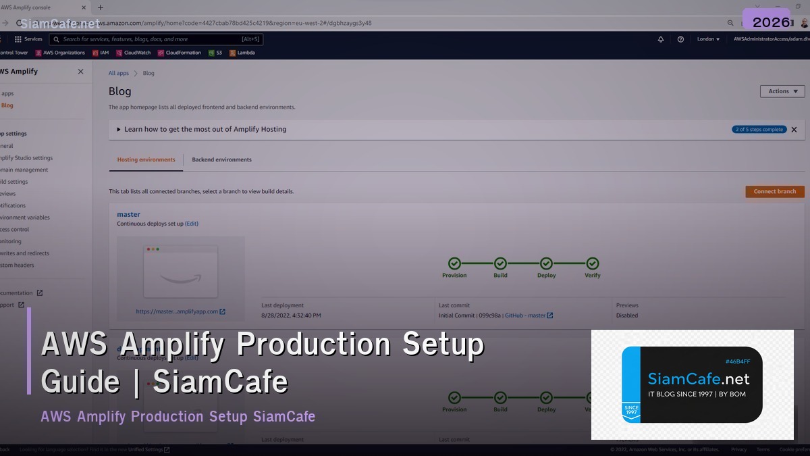The width and height of the screenshot is (810, 456).
Task: Select Hosting environments tab
Action: pos(144,159)
